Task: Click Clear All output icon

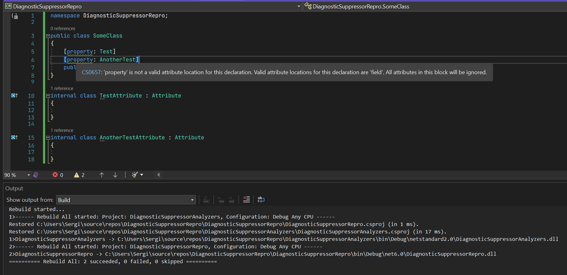Action: 247,200
